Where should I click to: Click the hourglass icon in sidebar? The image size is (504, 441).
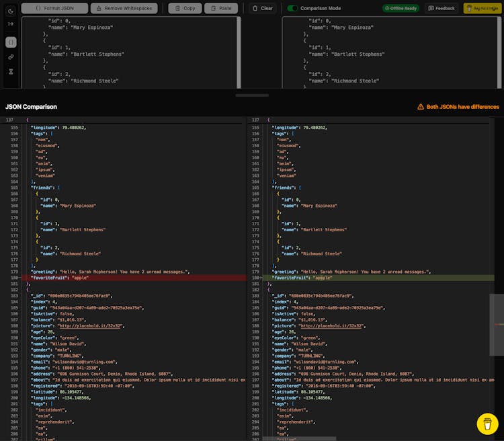11,72
